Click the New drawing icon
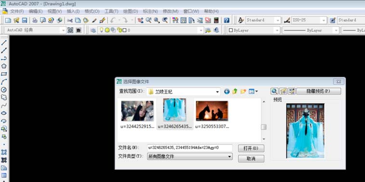This screenshot has width=365, height=182. pyautogui.click(x=8, y=20)
